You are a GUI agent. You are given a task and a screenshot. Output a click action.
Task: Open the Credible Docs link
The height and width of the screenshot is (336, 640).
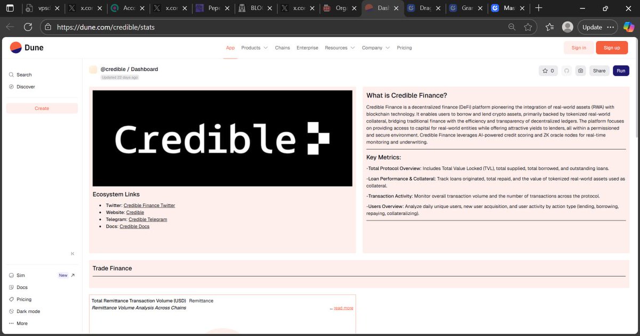tap(134, 226)
